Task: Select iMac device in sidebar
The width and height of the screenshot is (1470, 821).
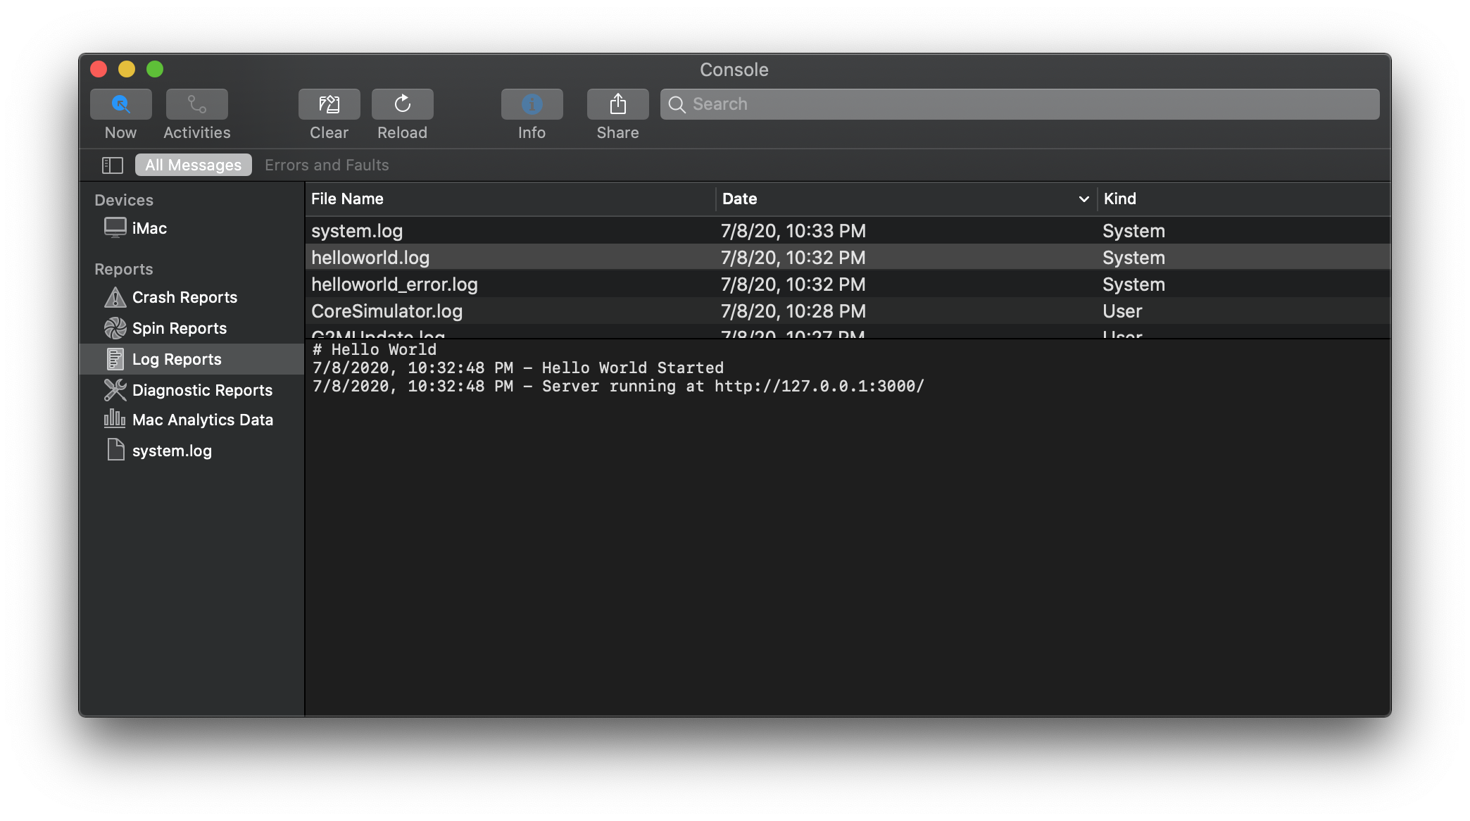Action: click(151, 227)
